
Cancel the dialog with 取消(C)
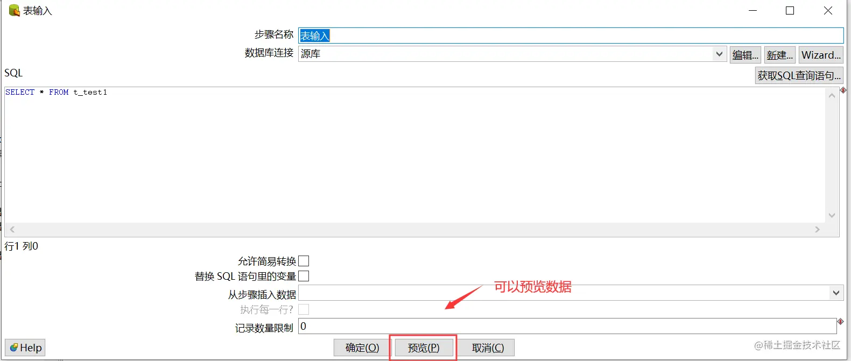(x=488, y=348)
